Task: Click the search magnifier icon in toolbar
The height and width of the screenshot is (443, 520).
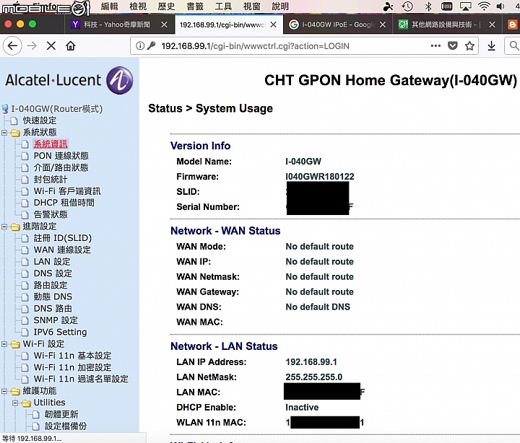Action: (x=513, y=45)
